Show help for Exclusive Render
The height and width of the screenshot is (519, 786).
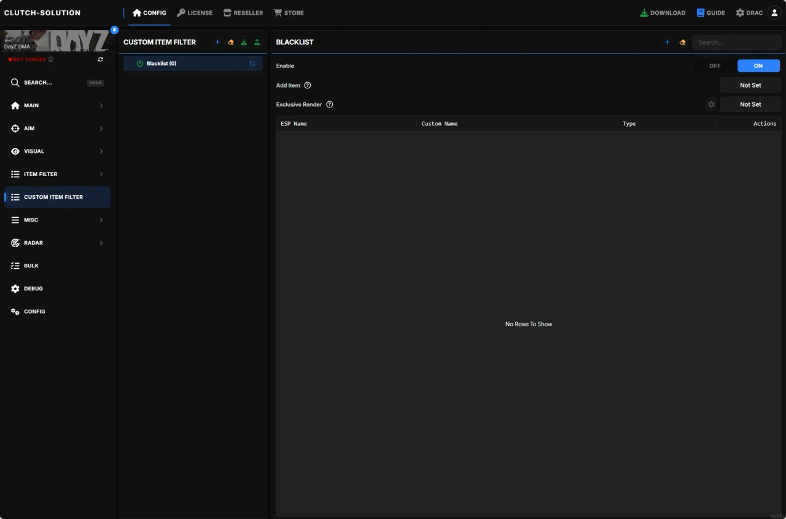point(330,104)
